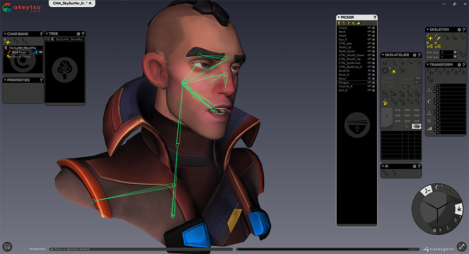Toggle the eye visibility on Bind Pose

pos(41,52)
